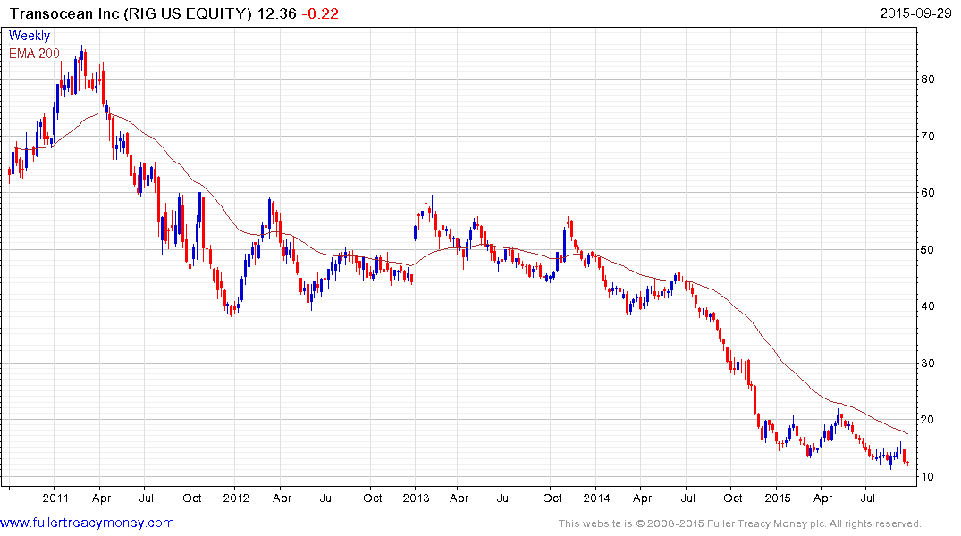Click the 2011 year axis label
Screen dimensions: 961x536
55,498
